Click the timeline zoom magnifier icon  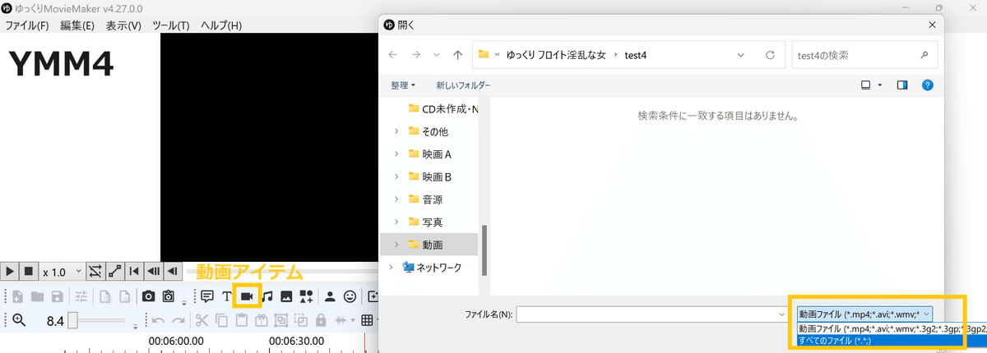click(x=18, y=321)
